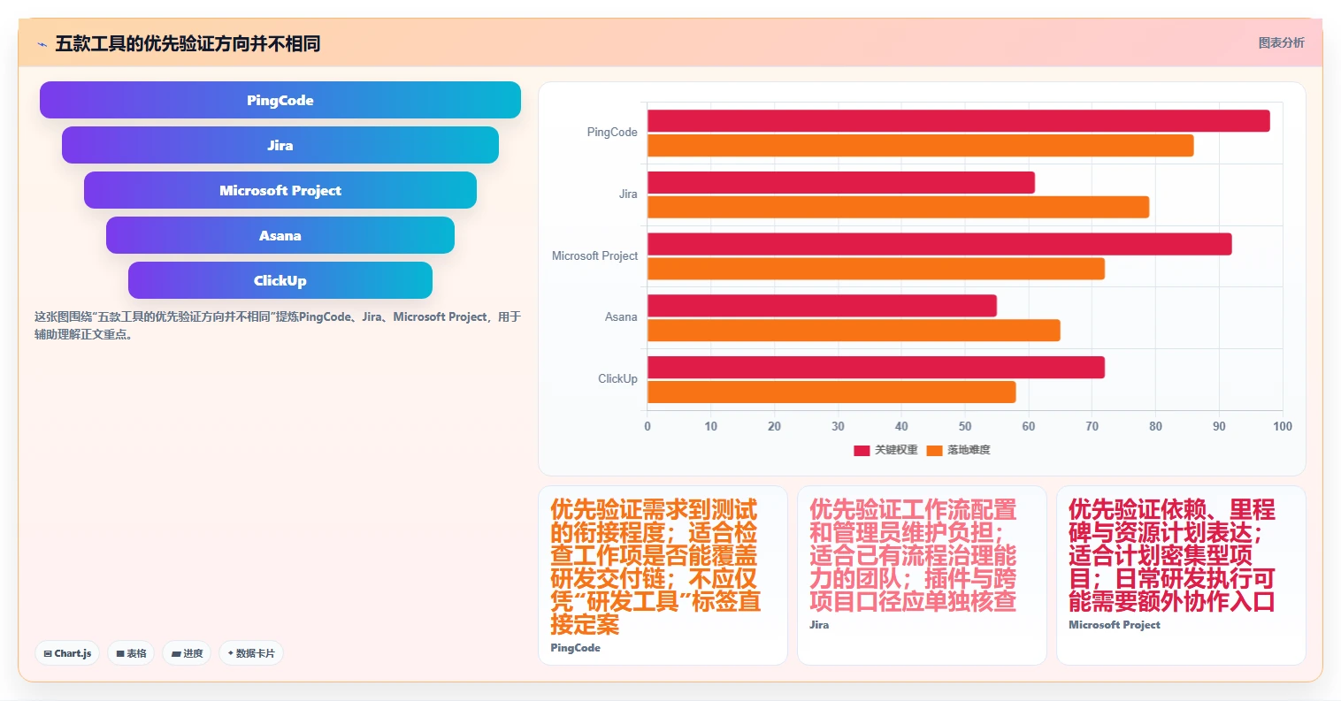Click the Chart.js tag chip
Image resolution: width=1341 pixels, height=701 pixels.
pos(67,653)
